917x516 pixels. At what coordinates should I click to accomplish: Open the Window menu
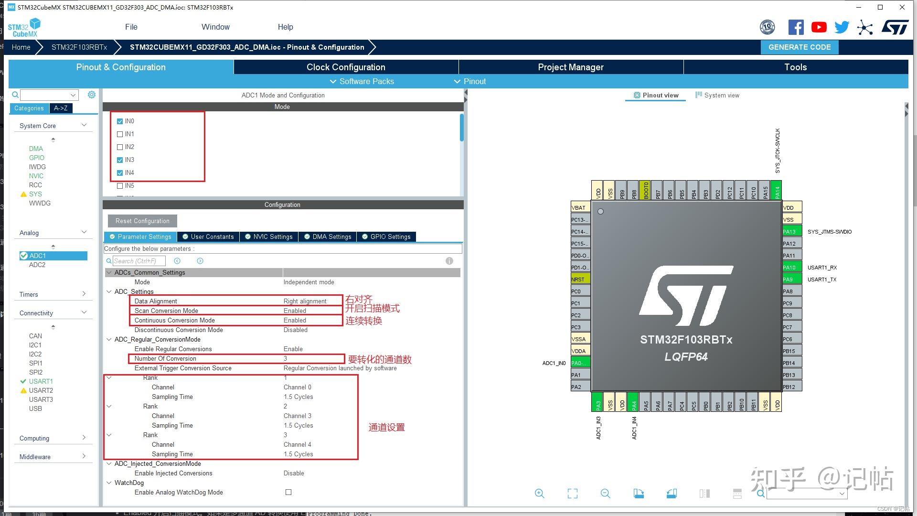[x=215, y=27]
